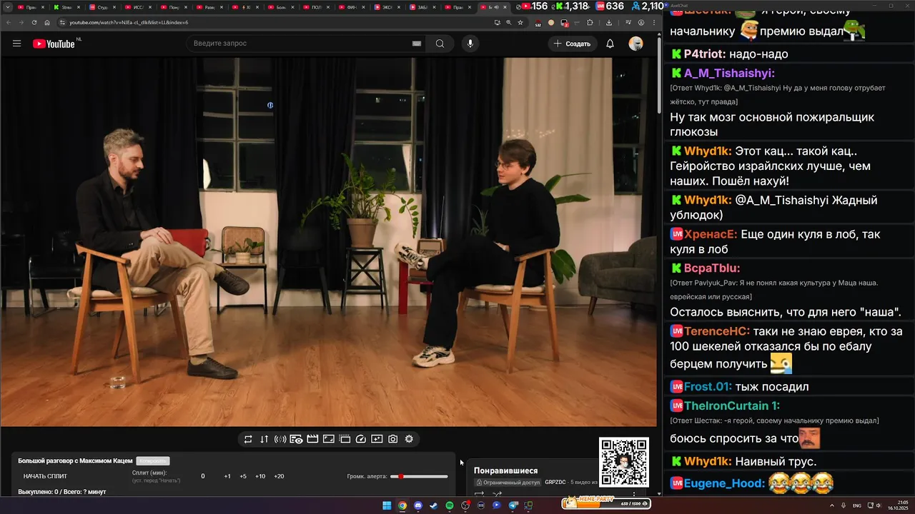Image resolution: width=915 pixels, height=514 pixels.
Task: Open the gear settings in player toolbar
Action: [x=409, y=439]
